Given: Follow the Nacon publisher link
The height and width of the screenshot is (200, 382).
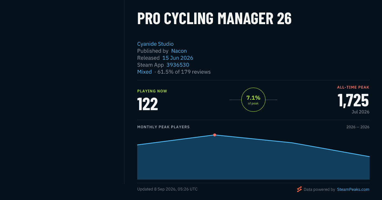Looking at the screenshot, I should pyautogui.click(x=179, y=51).
